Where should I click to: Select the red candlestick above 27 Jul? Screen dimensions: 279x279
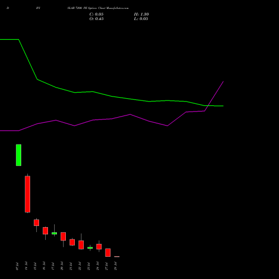click(x=108, y=253)
